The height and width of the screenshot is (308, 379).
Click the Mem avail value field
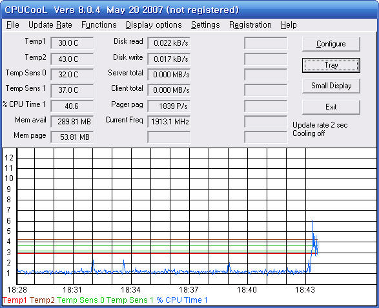click(72, 122)
